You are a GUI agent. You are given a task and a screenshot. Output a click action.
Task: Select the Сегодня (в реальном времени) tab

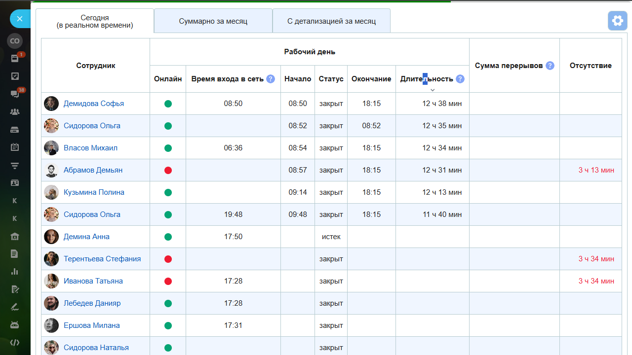(95, 21)
